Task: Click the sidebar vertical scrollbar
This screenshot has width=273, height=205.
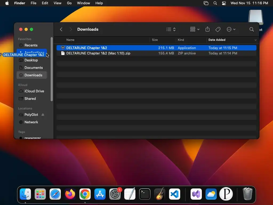Action: (x=51, y=69)
